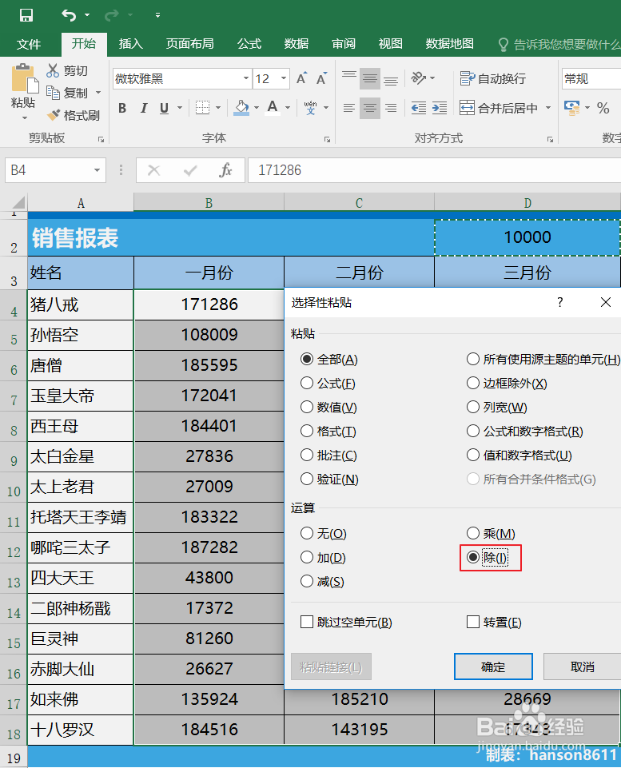Open the Customize Quick Access Toolbar dropdown

(x=157, y=15)
